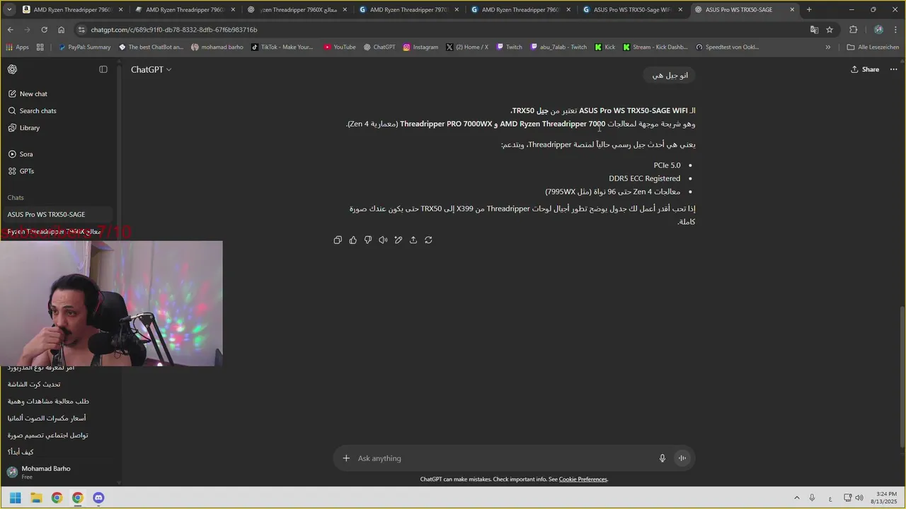Image resolution: width=906 pixels, height=509 pixels.
Task: Expand the bookmarks overflow chevron
Action: coord(828,47)
